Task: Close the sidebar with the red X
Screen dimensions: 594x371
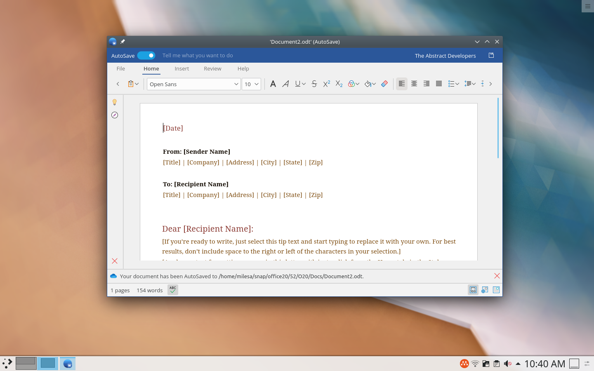Action: [115, 261]
